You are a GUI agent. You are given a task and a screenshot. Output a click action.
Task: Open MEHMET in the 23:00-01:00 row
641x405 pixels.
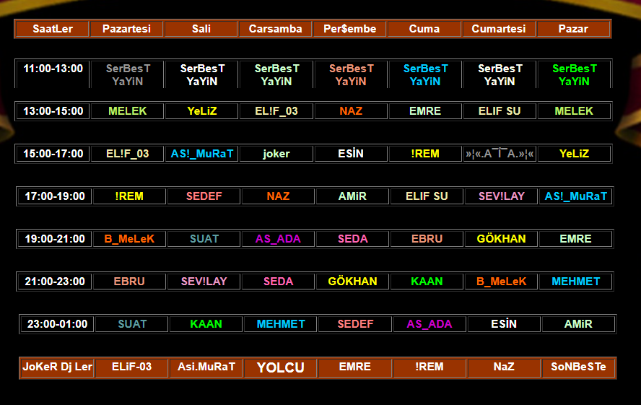pyautogui.click(x=281, y=324)
